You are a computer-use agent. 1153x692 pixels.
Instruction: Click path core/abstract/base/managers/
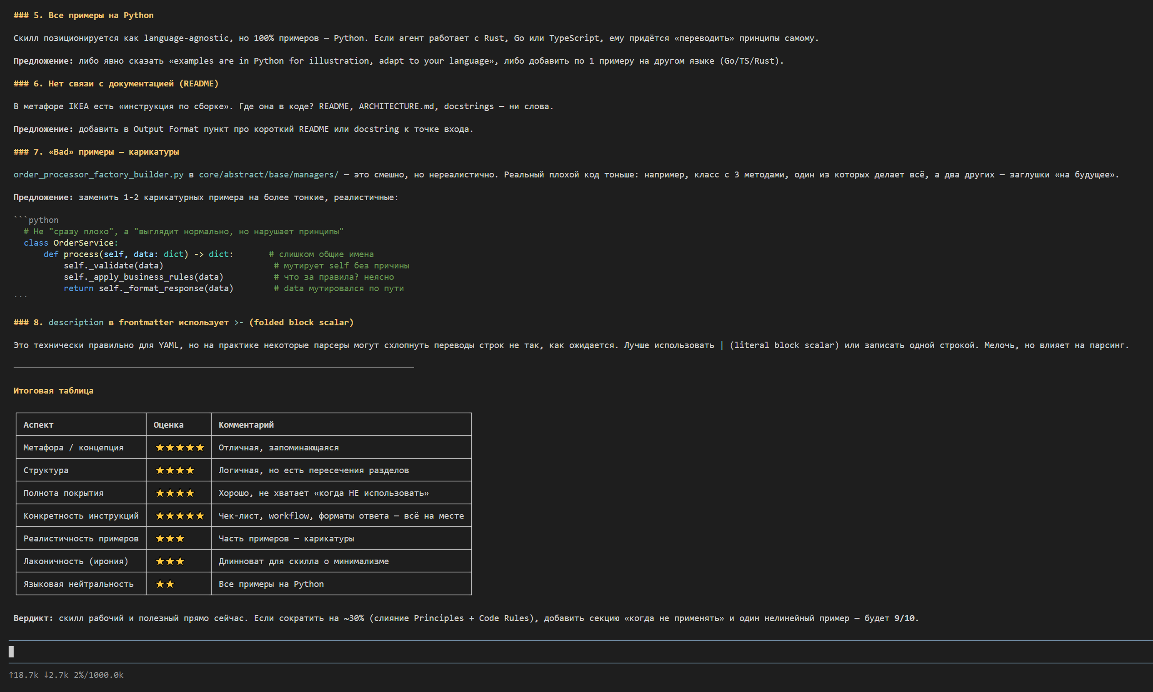(268, 174)
